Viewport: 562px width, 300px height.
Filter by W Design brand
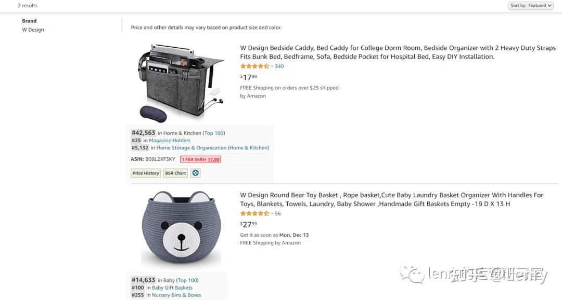point(33,30)
